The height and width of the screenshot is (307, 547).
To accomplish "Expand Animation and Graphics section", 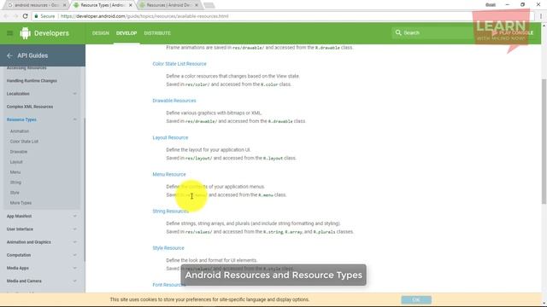I will click(74, 242).
